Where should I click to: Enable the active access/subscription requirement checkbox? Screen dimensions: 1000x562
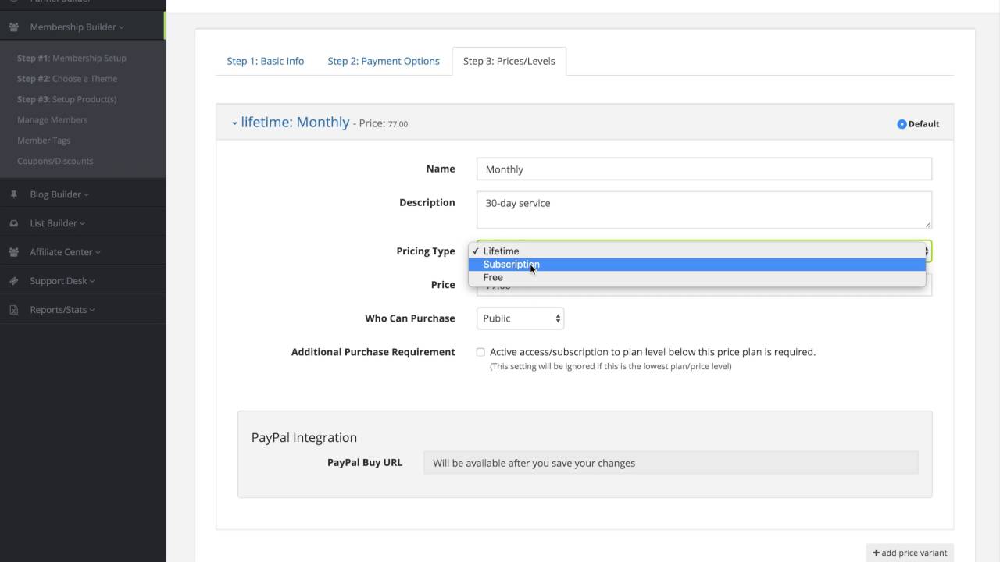(480, 352)
